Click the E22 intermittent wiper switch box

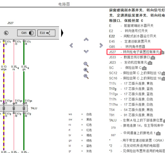[46, 33]
